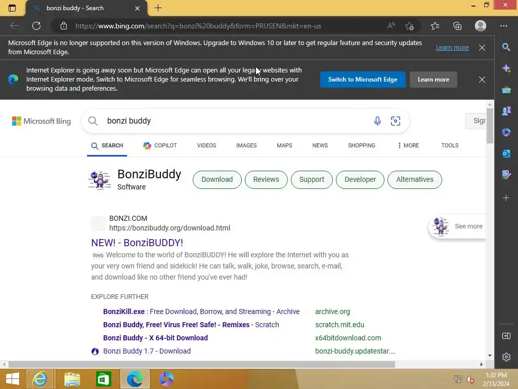Switch to the IMAGES tab
The image size is (518, 389).
click(246, 145)
